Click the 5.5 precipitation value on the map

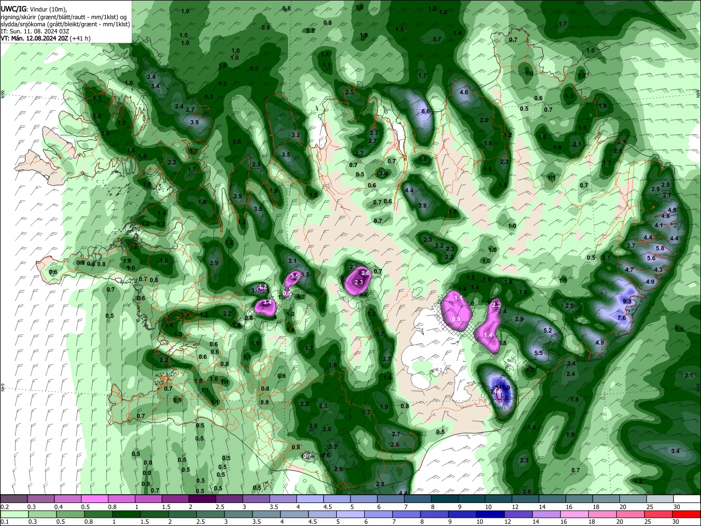click(538, 353)
